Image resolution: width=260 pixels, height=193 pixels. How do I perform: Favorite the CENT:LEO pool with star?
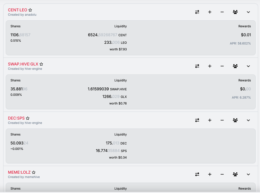(x=30, y=10)
